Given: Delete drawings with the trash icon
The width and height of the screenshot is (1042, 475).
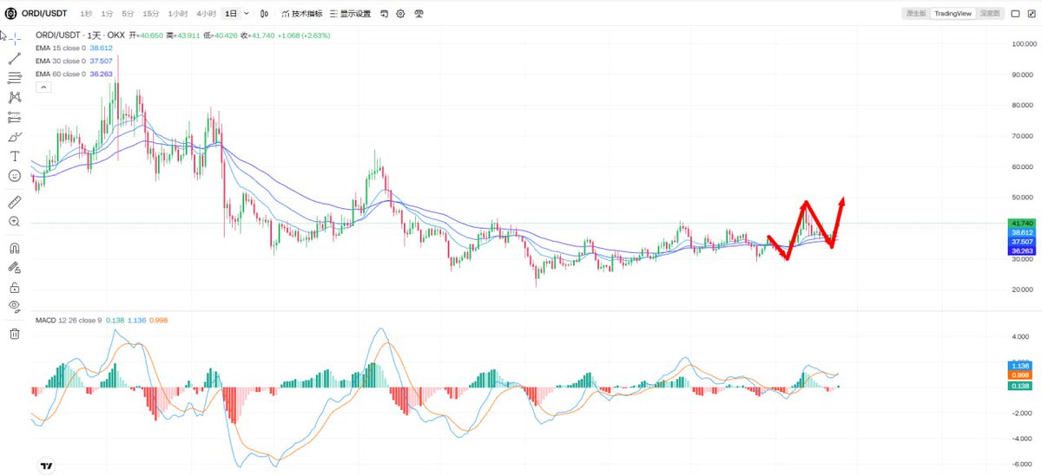Looking at the screenshot, I should (x=15, y=334).
